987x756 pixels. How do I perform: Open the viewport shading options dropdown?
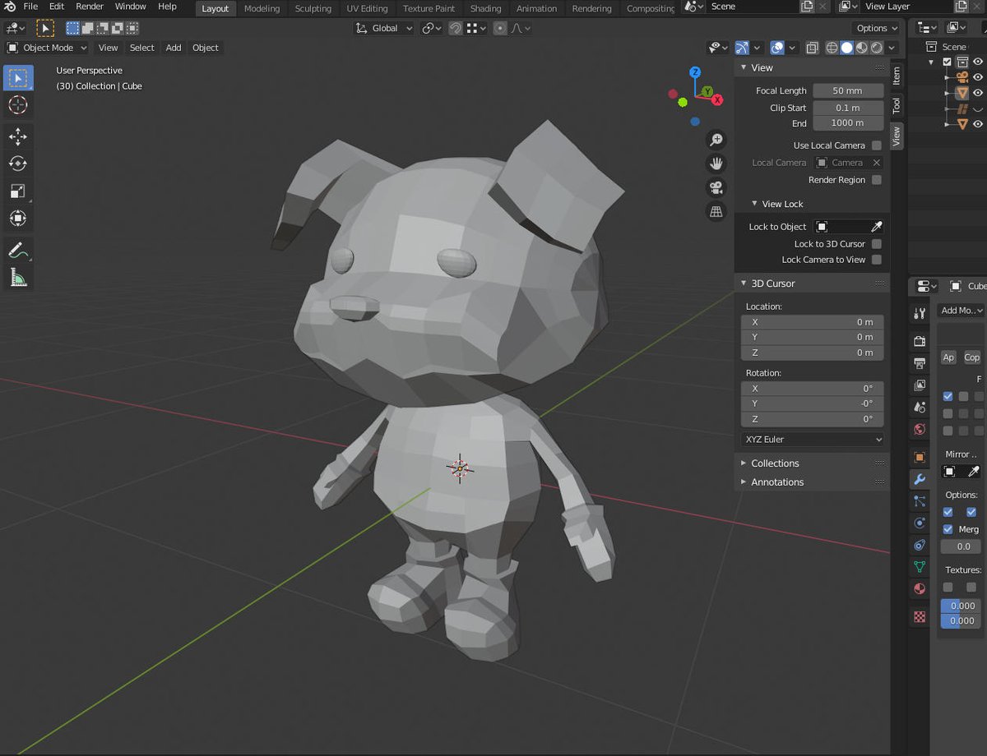pos(892,48)
